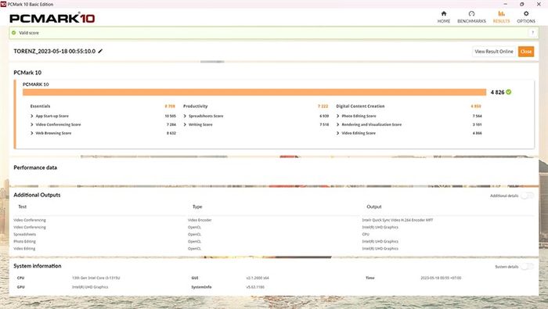Click the orange Close button
The width and height of the screenshot is (548, 309).
click(526, 52)
